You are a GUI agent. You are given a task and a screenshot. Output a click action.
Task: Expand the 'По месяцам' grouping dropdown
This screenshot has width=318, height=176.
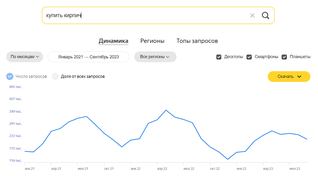pyautogui.click(x=24, y=57)
